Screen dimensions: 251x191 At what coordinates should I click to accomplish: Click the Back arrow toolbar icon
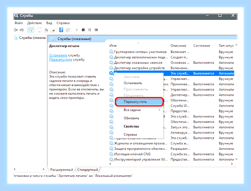[16, 30]
